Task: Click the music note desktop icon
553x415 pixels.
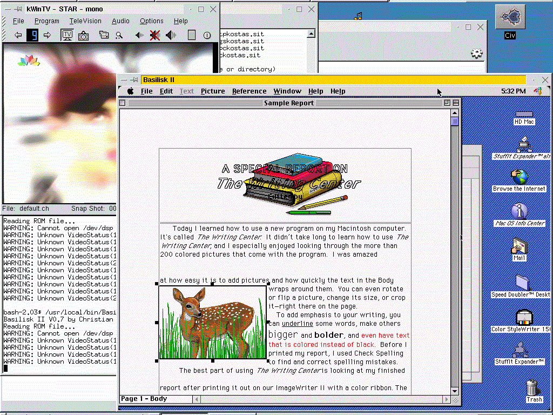Action: point(359,16)
